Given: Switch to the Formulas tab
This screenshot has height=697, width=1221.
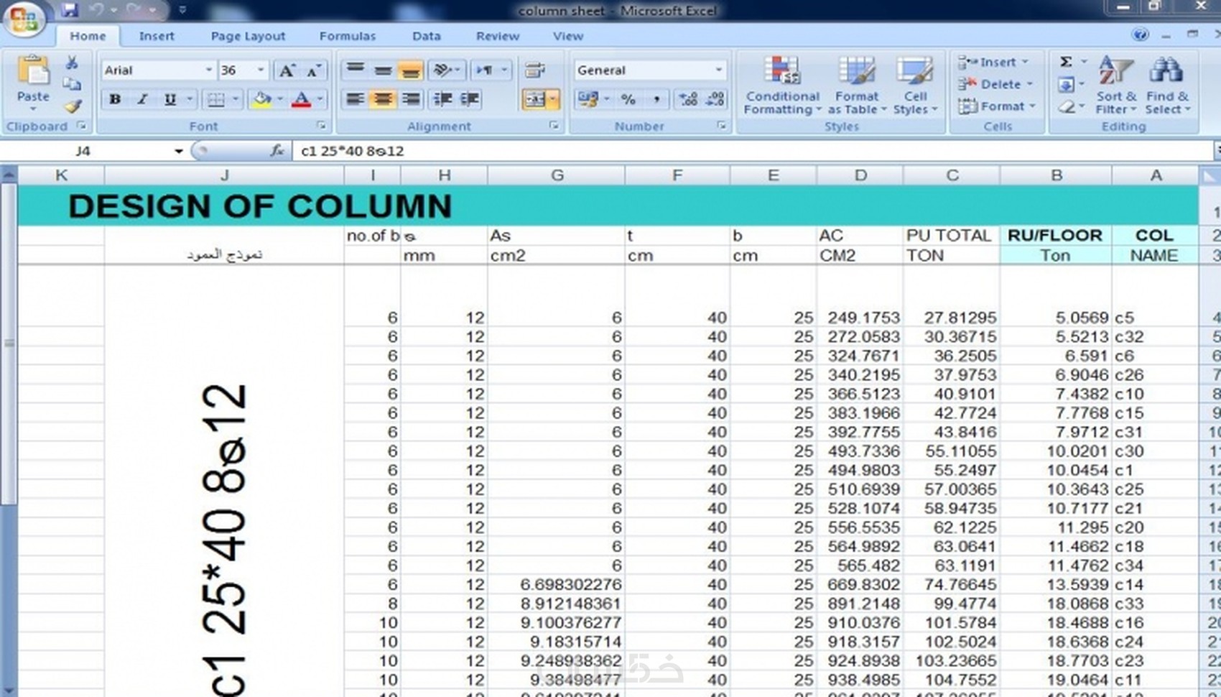Looking at the screenshot, I should click(x=348, y=36).
